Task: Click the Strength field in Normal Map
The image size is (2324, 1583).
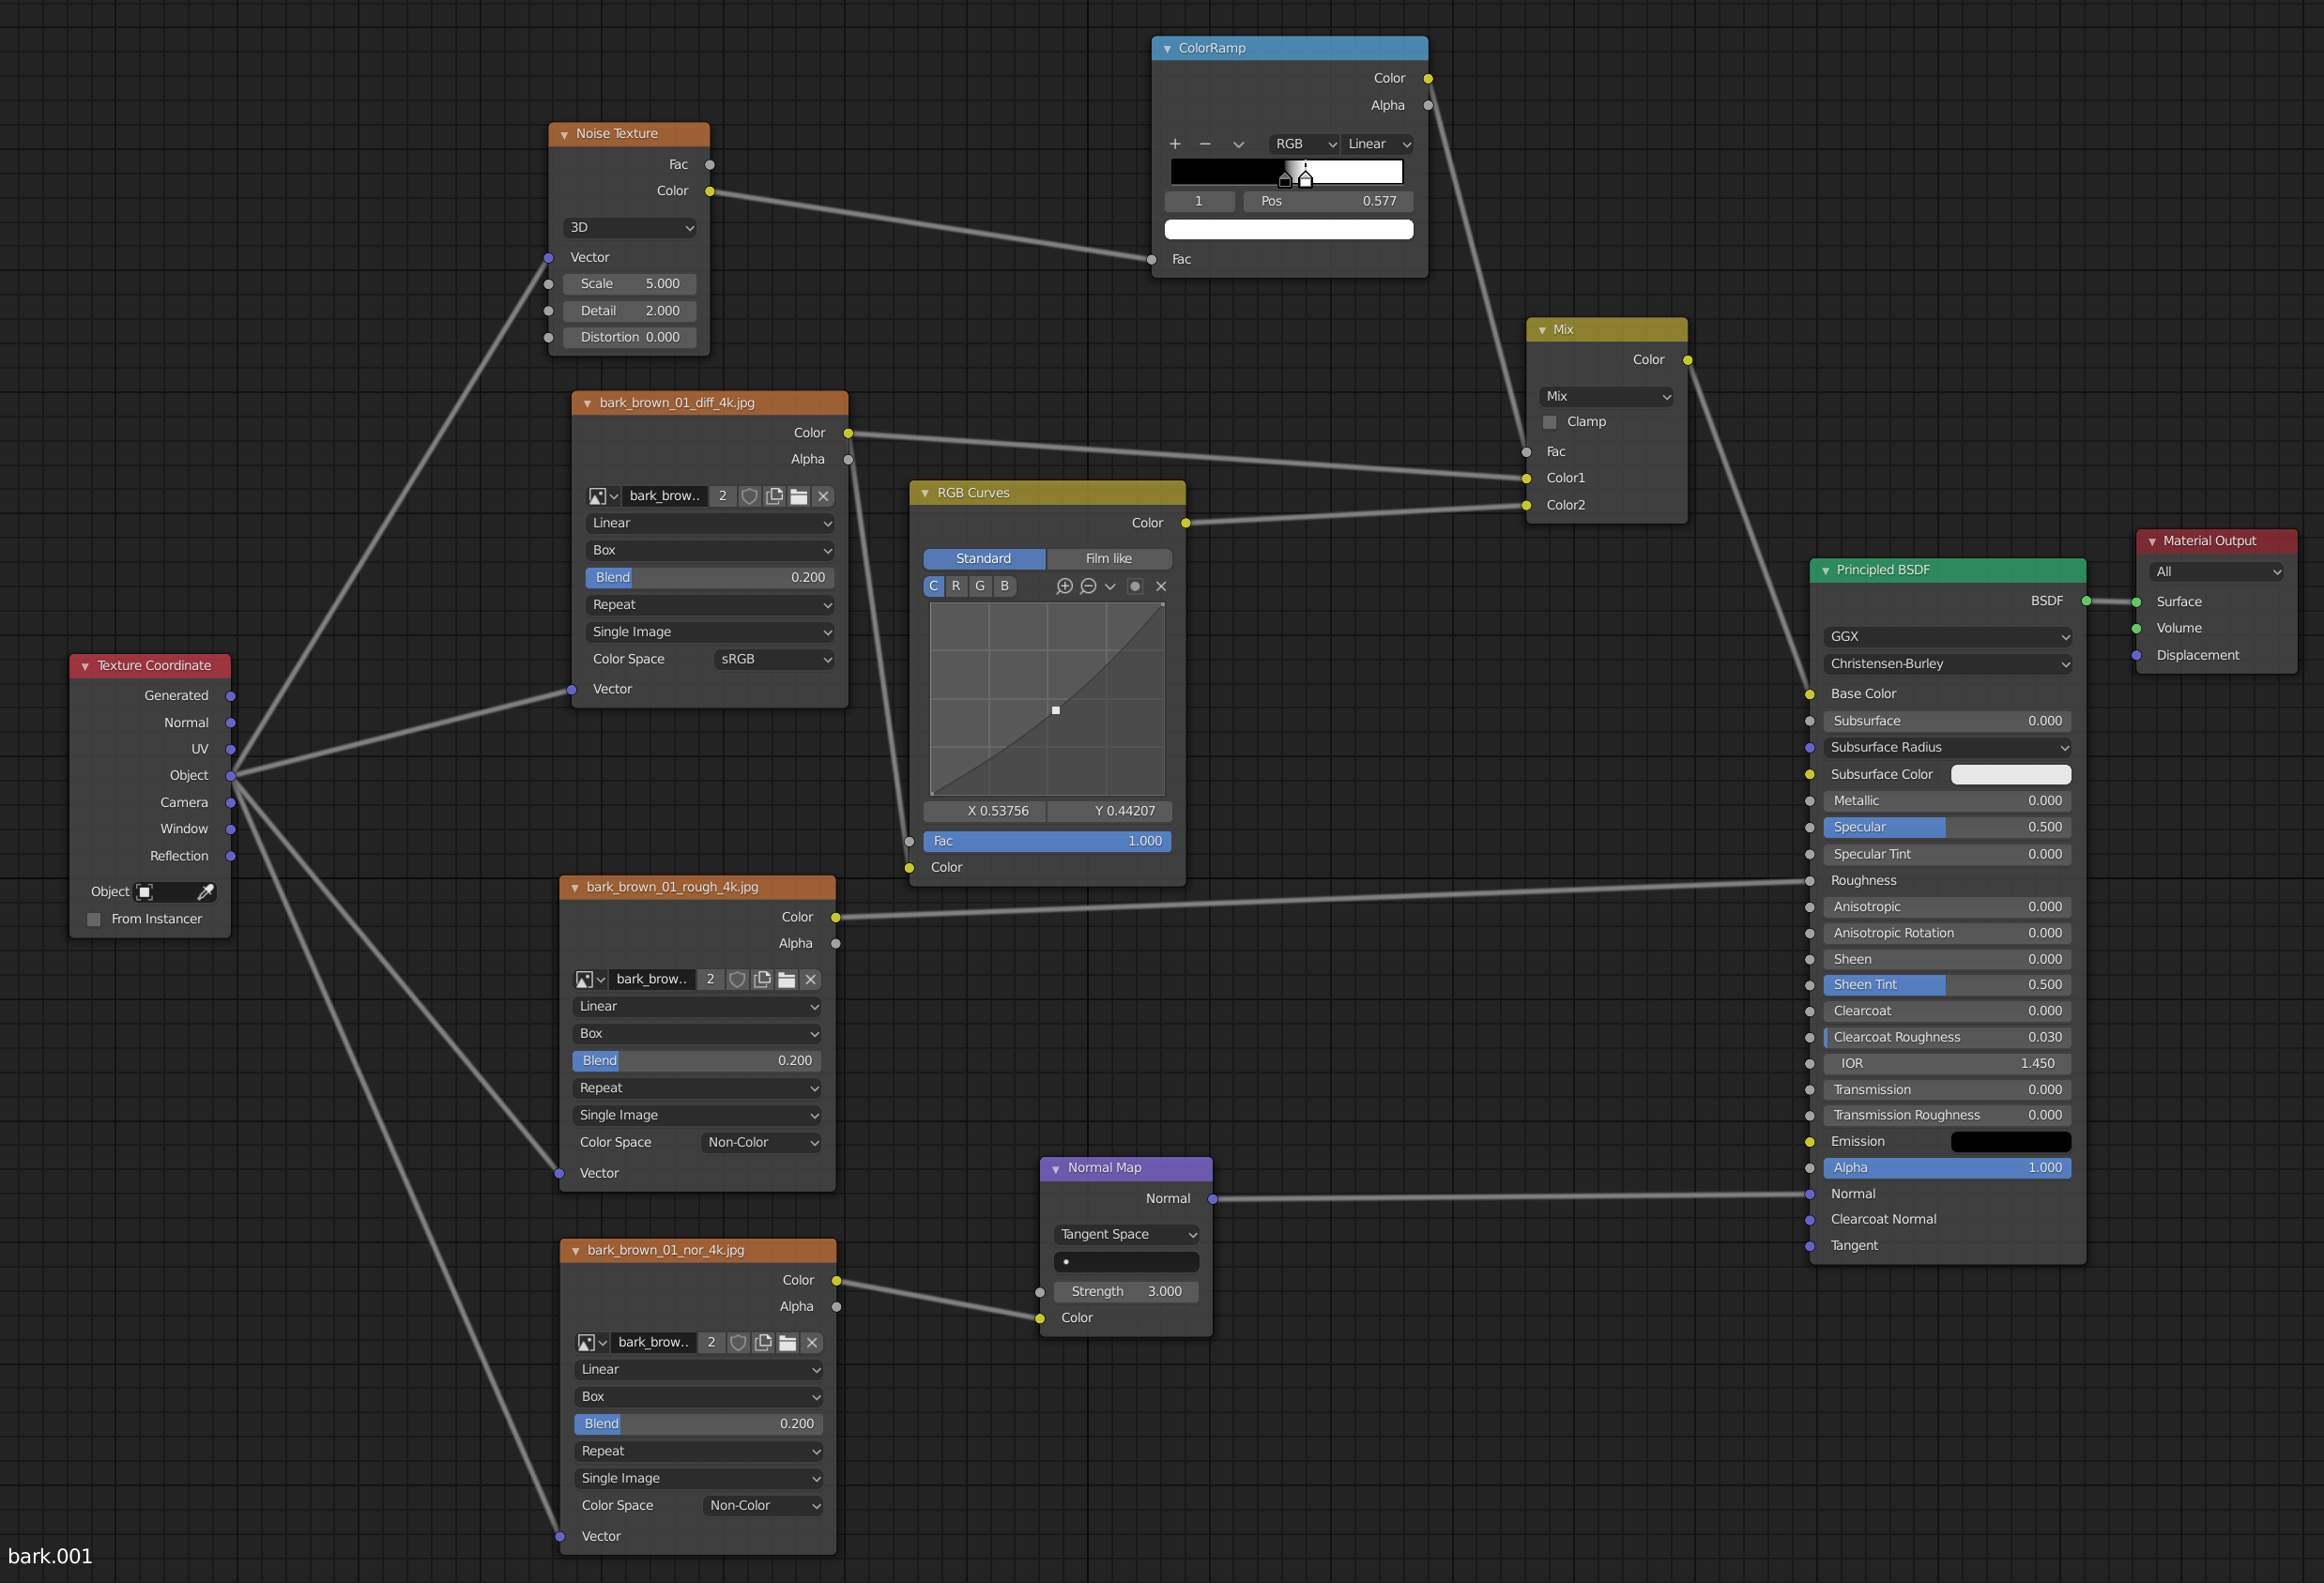Action: click(x=1127, y=1291)
